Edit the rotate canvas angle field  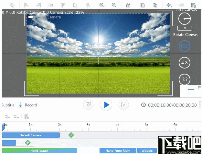pyautogui.click(x=185, y=28)
